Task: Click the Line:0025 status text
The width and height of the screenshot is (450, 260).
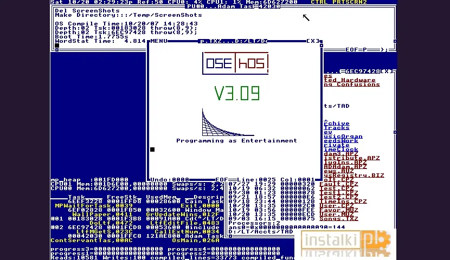Action: [256, 179]
